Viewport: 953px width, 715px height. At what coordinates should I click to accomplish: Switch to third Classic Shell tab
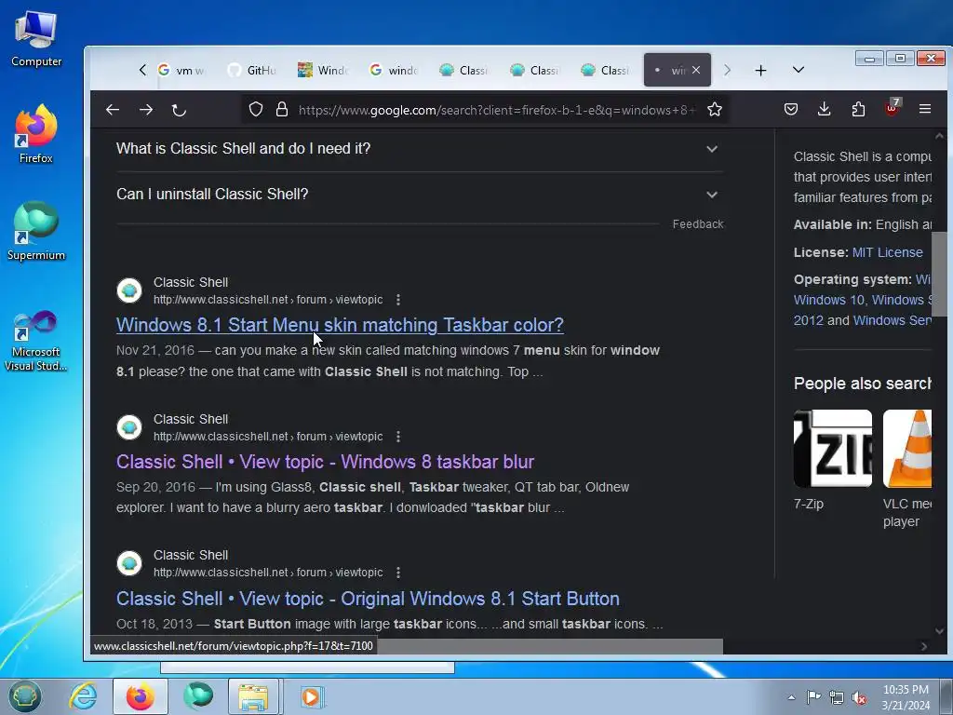605,70
